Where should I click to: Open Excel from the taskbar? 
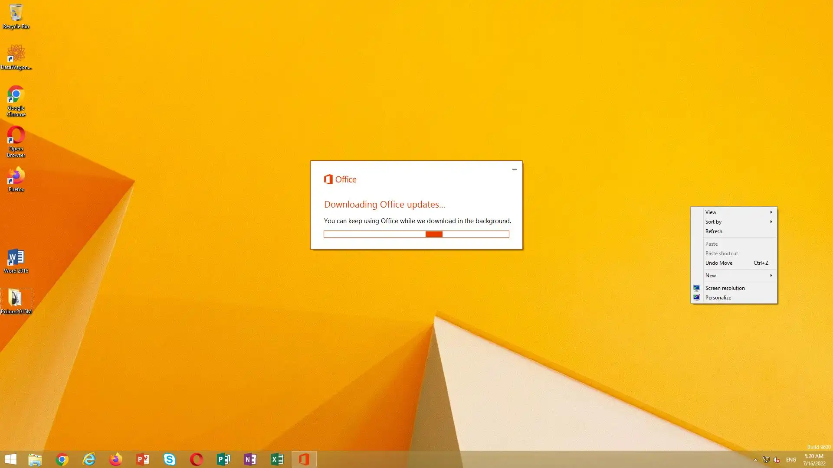[x=277, y=459]
